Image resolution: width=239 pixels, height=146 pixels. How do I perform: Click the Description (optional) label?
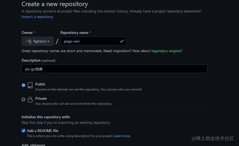(x=39, y=60)
